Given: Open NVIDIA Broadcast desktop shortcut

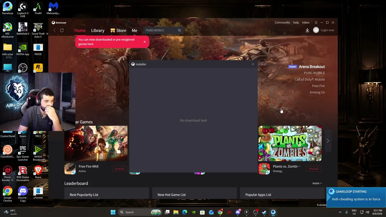Looking at the screenshot, I should (38, 153).
